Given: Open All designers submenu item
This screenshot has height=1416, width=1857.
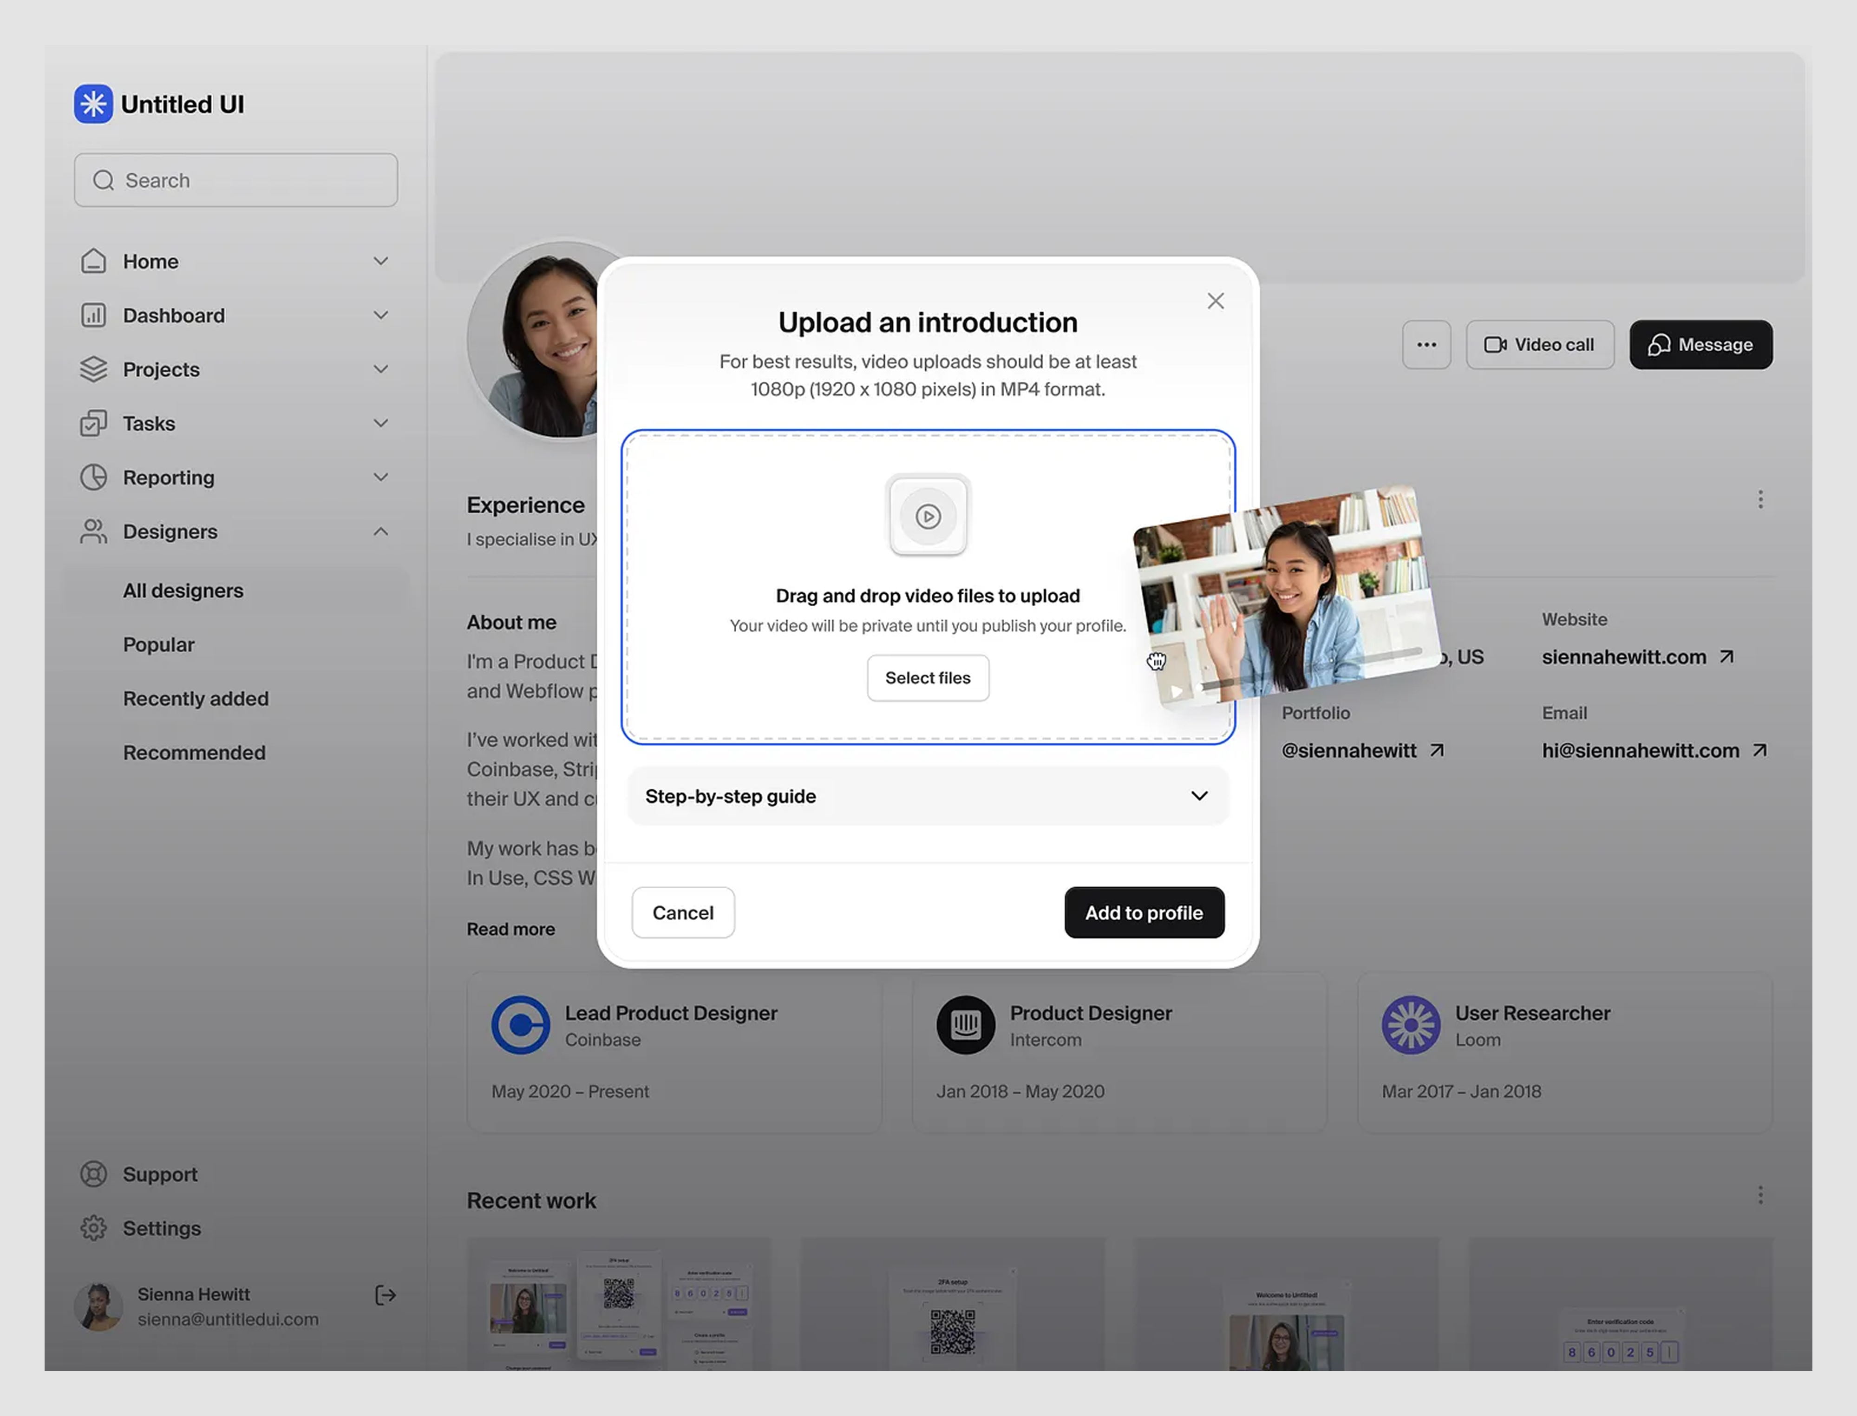Looking at the screenshot, I should click(x=236, y=590).
